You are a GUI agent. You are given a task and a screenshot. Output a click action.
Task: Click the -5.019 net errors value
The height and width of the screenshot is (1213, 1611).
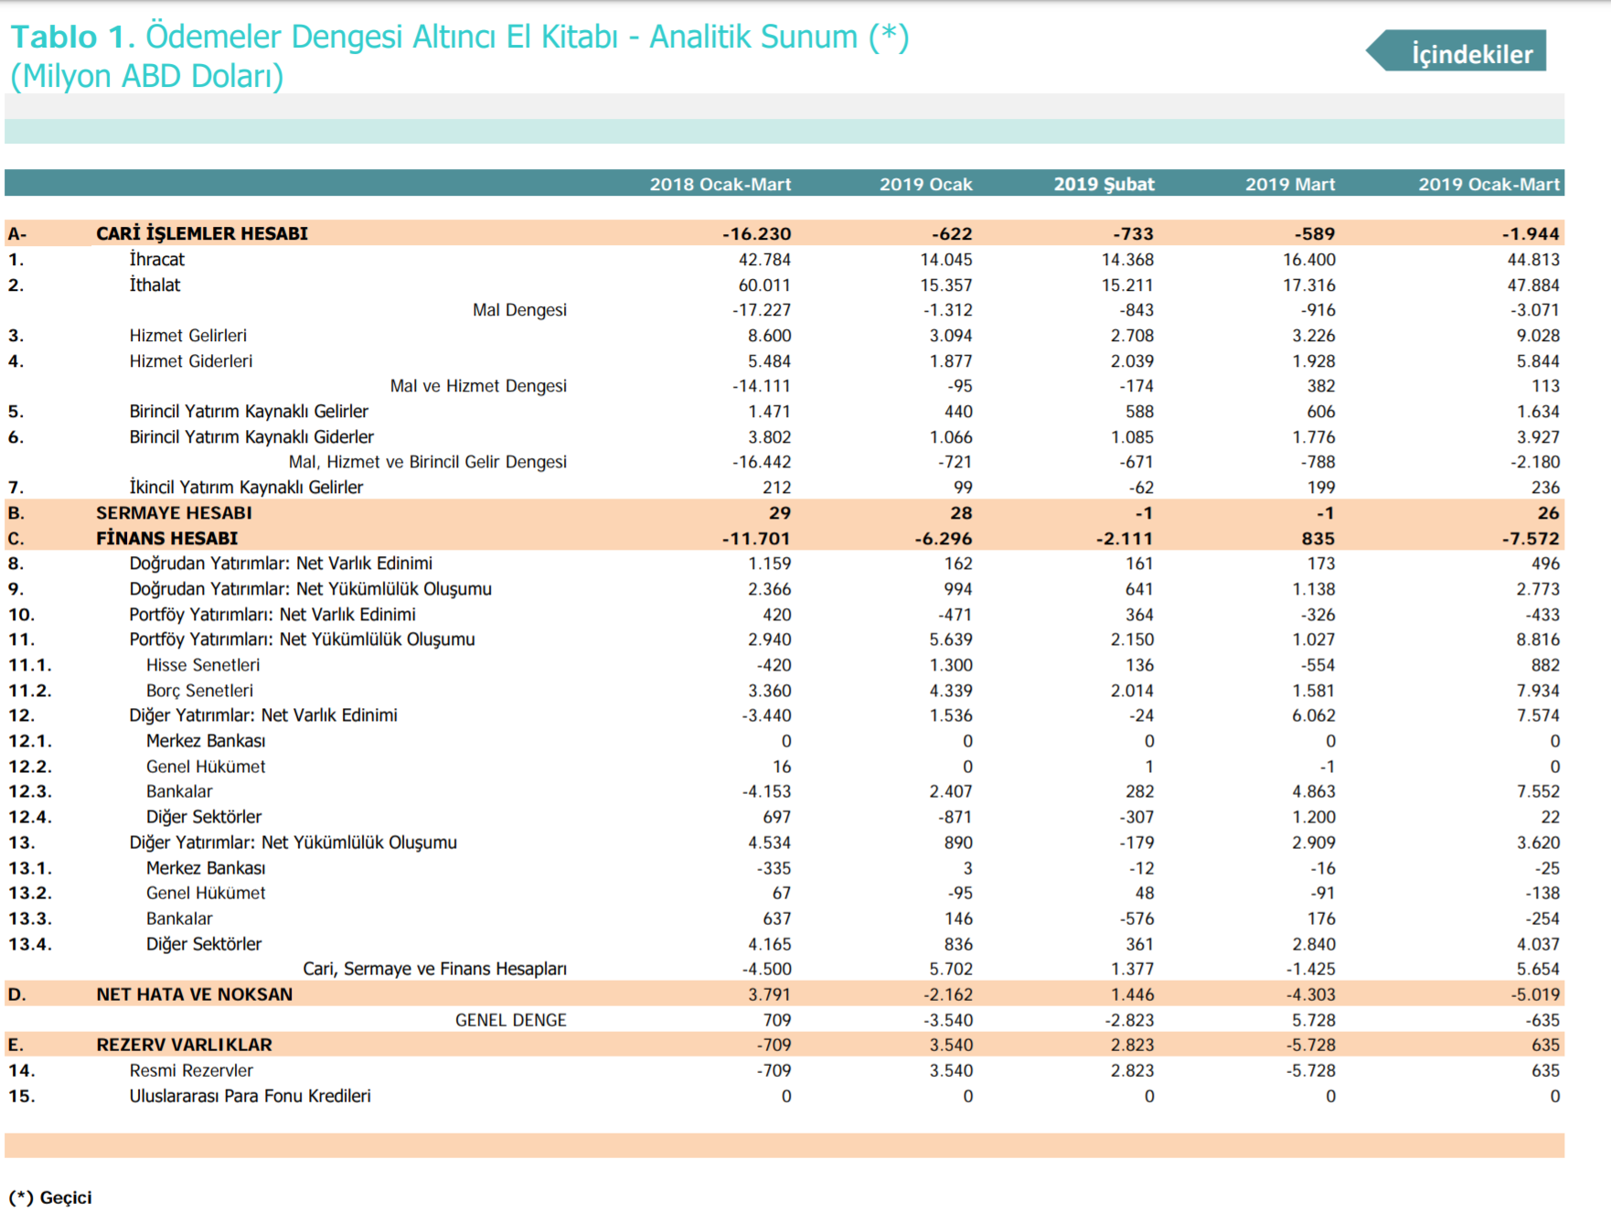coord(1535,994)
